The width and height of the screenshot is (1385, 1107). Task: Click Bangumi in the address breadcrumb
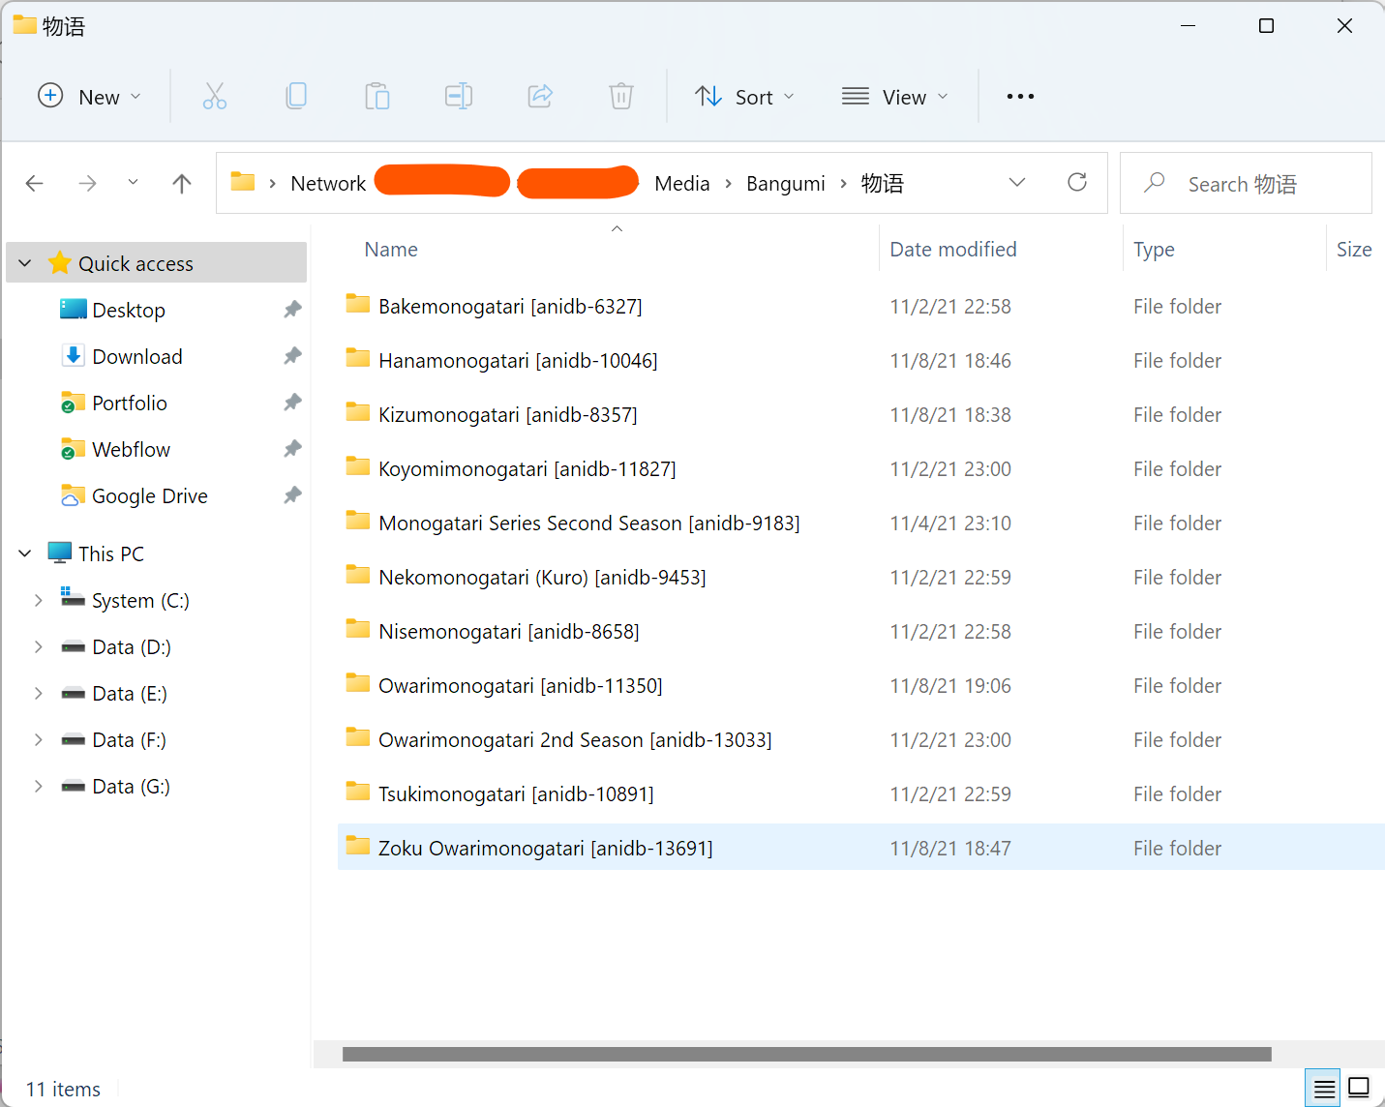tap(786, 183)
